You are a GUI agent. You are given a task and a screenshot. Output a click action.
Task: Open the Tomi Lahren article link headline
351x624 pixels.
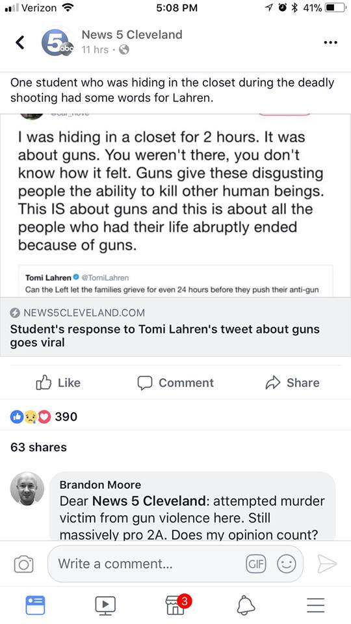(x=164, y=335)
